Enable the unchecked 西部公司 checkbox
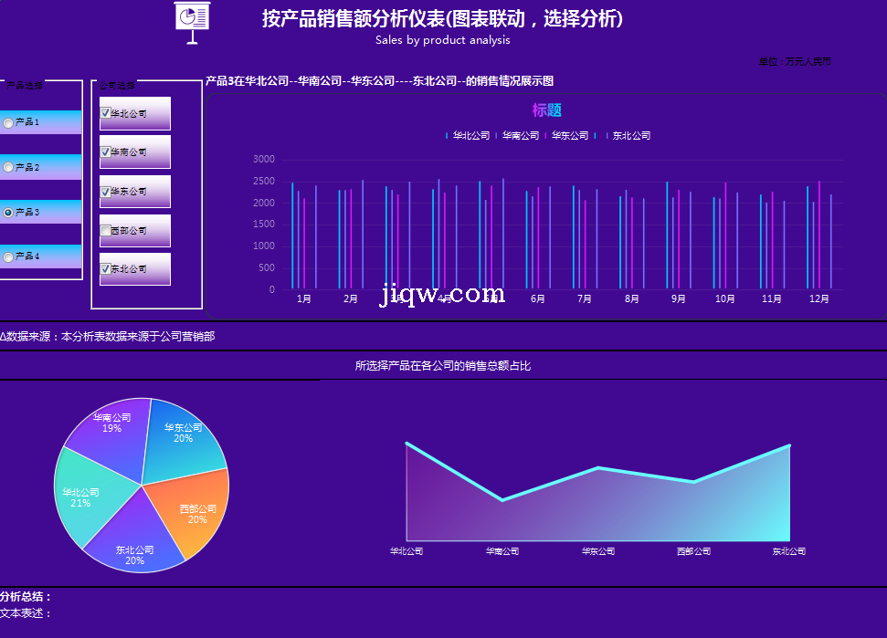Image resolution: width=887 pixels, height=638 pixels. (x=106, y=231)
